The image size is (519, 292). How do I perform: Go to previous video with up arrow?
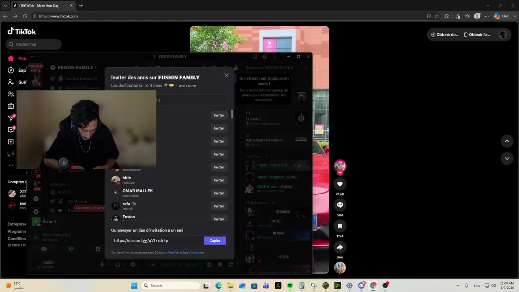click(507, 141)
